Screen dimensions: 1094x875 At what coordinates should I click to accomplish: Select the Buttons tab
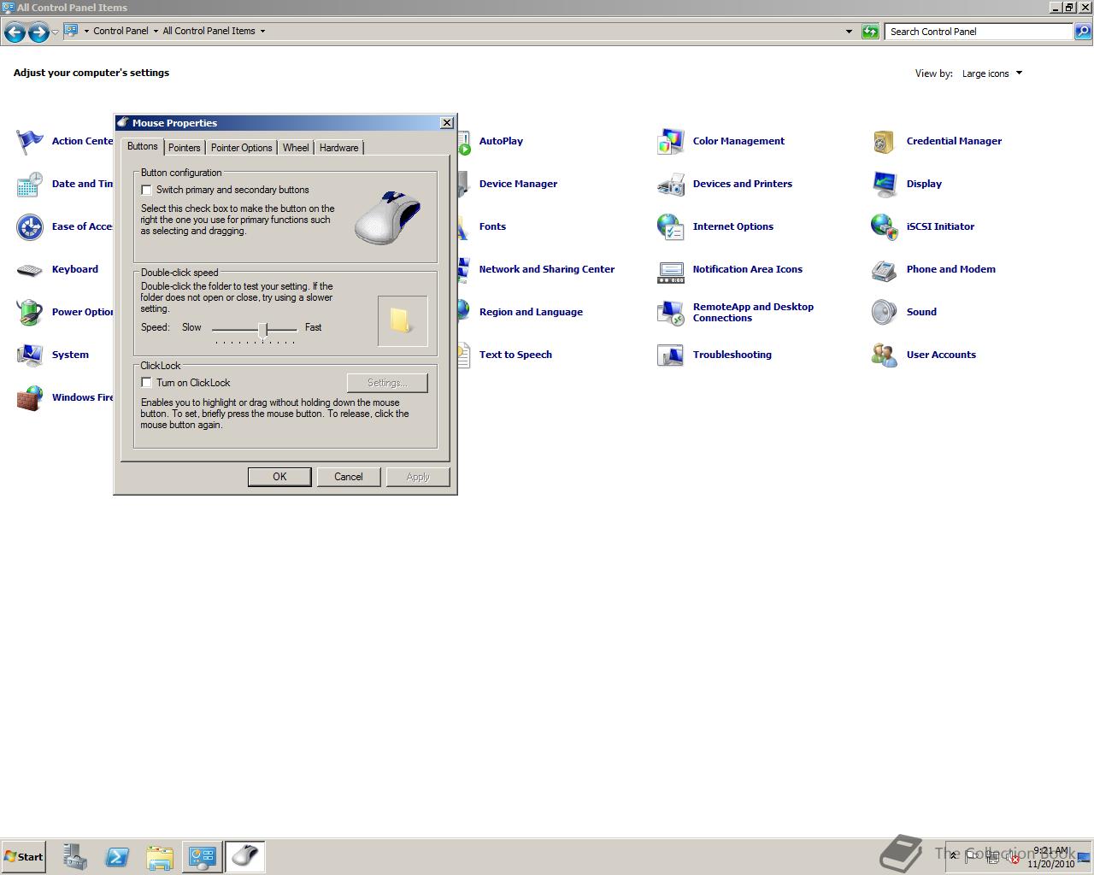143,146
